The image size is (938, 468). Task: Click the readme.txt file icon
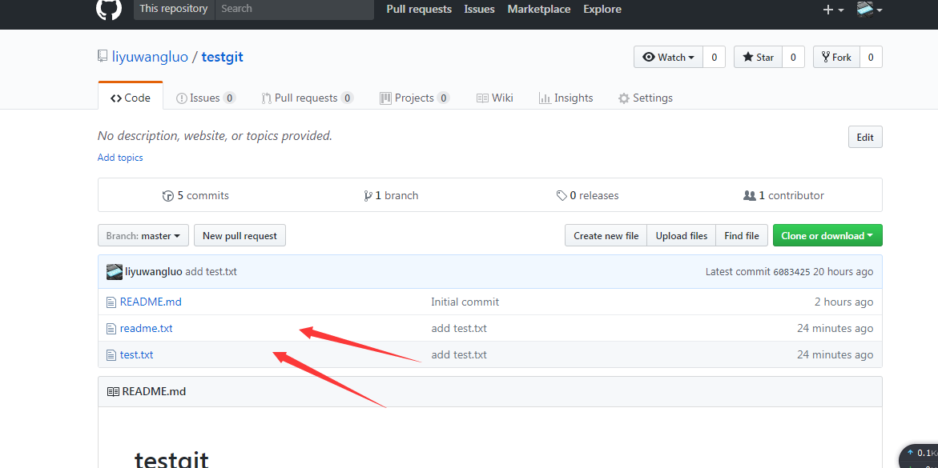click(111, 329)
